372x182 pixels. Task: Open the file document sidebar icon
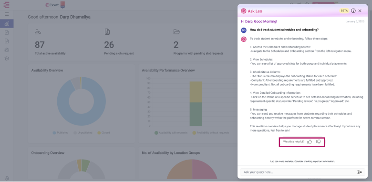pos(7,41)
